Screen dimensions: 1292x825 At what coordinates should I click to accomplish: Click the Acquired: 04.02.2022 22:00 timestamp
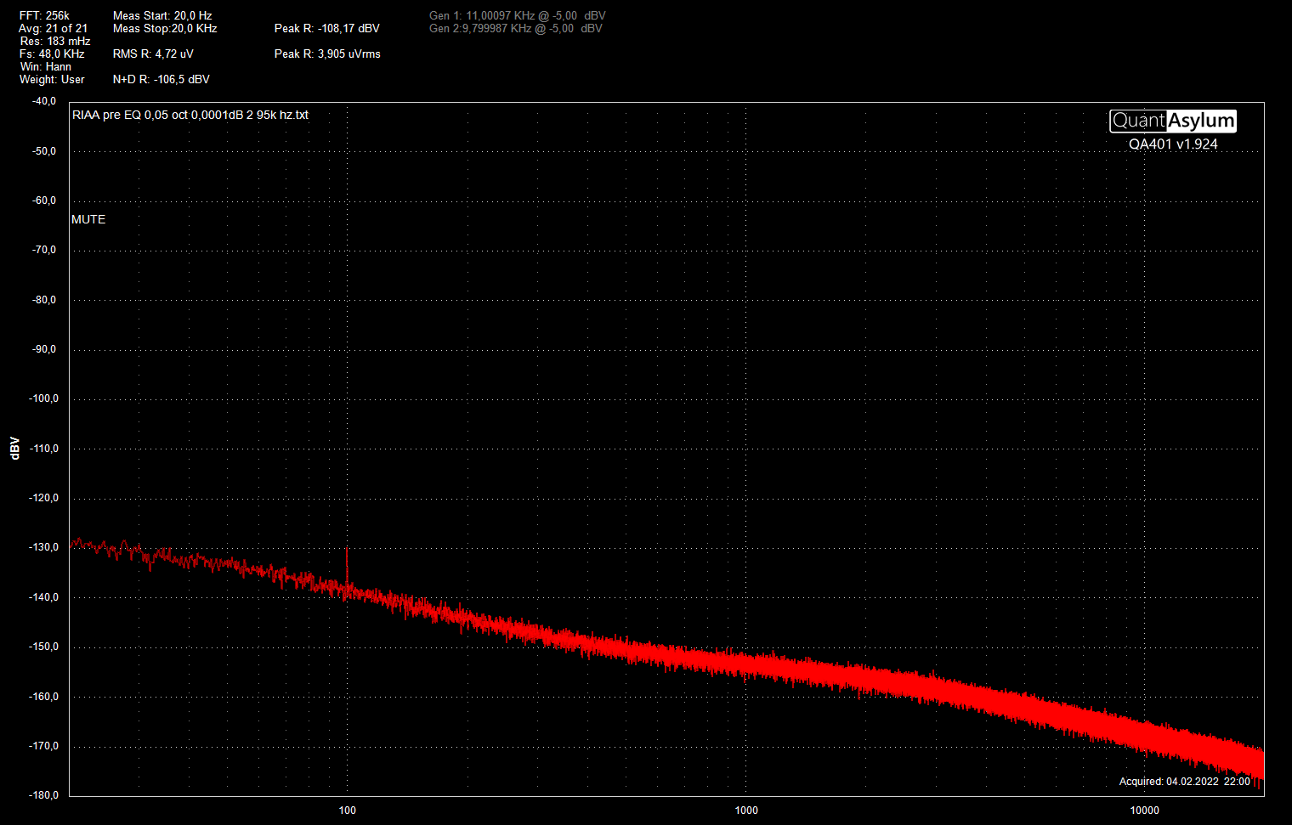coord(1184,781)
